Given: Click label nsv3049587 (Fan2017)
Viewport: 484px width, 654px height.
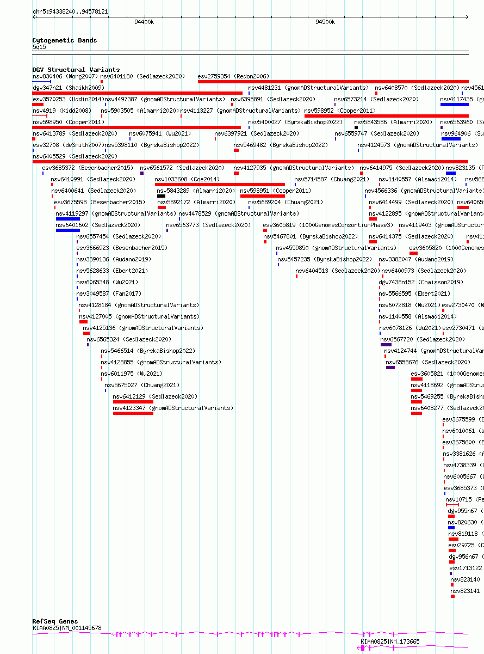Looking at the screenshot, I should [109, 294].
